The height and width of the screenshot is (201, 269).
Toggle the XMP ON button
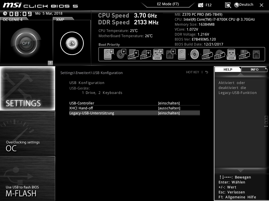pos(72,43)
